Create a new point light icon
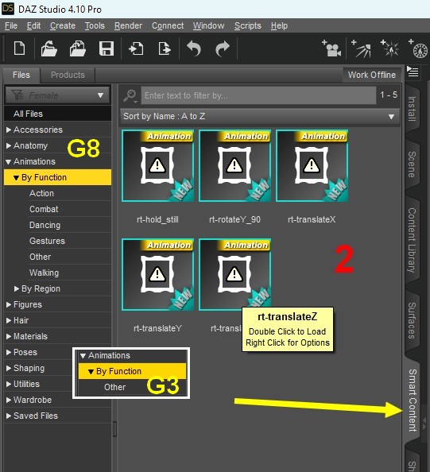 pos(389,48)
